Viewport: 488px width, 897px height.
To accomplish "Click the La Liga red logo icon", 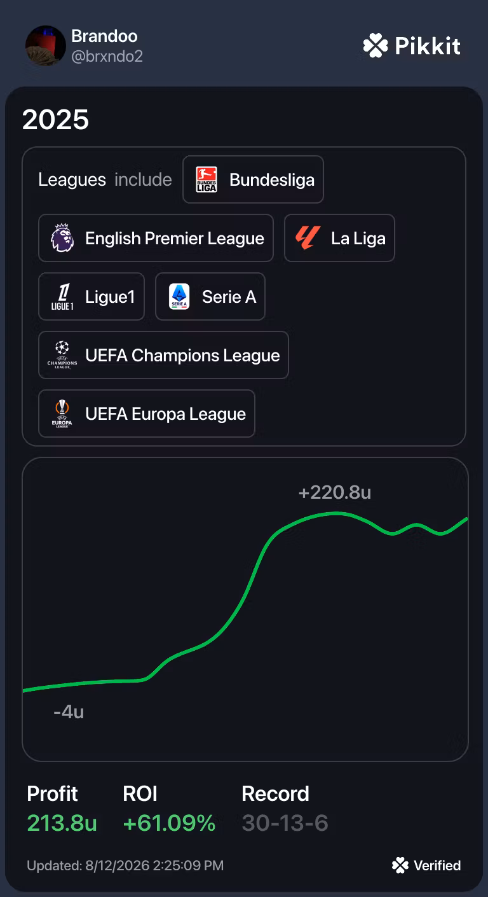I will pyautogui.click(x=308, y=238).
